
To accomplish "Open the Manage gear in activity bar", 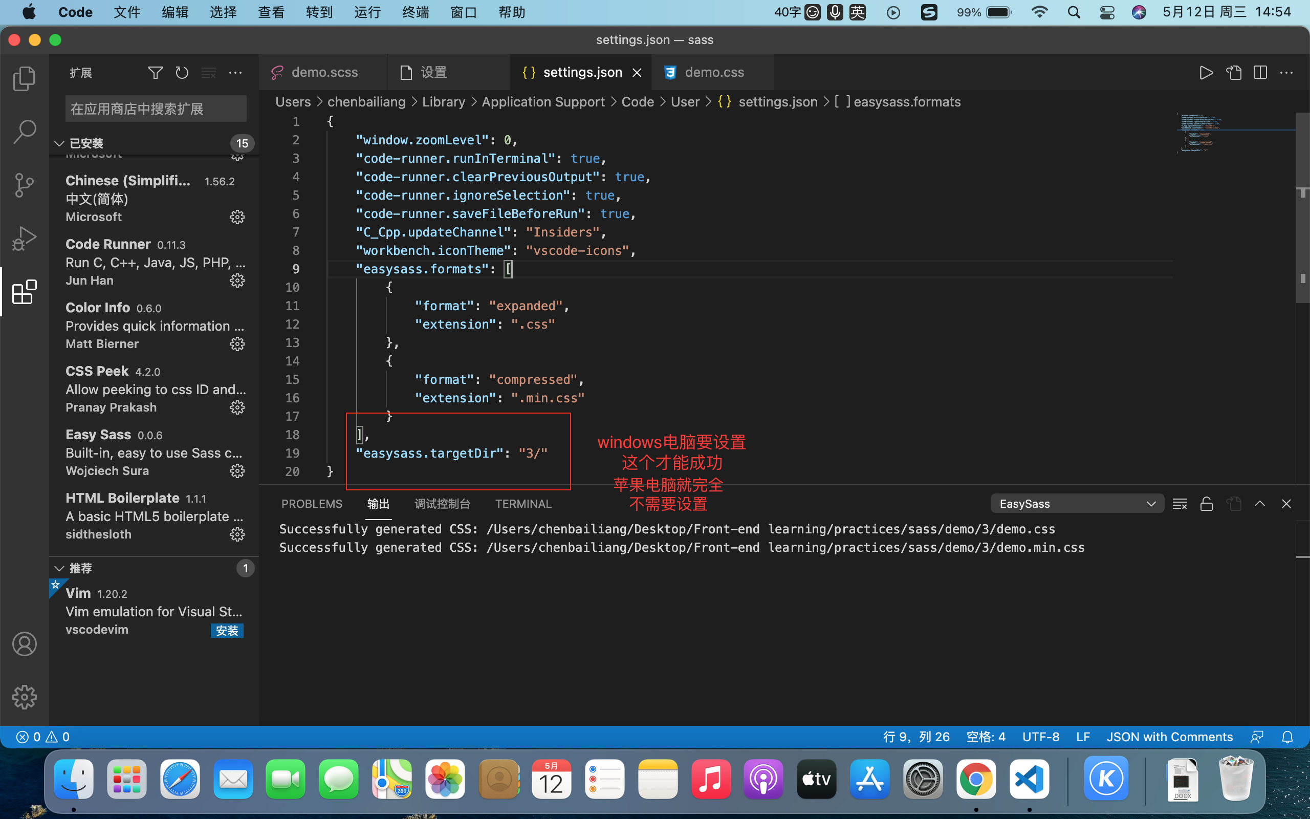I will pos(25,697).
